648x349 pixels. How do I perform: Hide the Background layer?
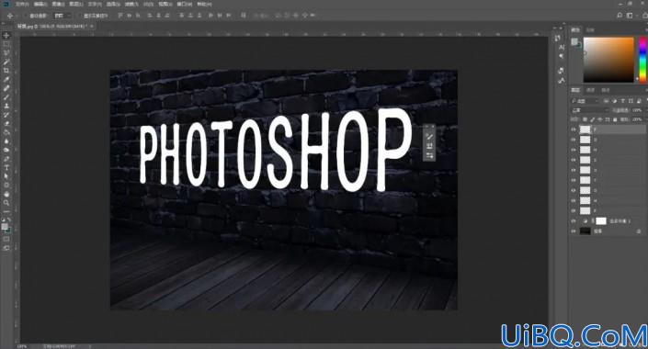(x=574, y=231)
